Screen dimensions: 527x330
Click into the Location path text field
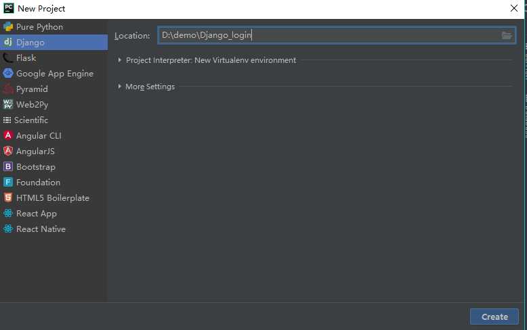[x=325, y=36]
